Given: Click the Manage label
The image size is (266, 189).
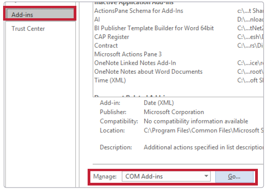Looking at the screenshot, I should coord(105,177).
